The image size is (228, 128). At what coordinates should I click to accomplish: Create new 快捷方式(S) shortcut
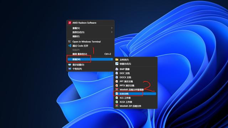click(135, 64)
